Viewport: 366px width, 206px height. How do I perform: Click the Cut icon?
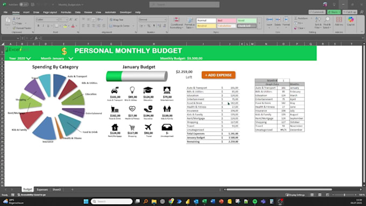pyautogui.click(x=16, y=18)
